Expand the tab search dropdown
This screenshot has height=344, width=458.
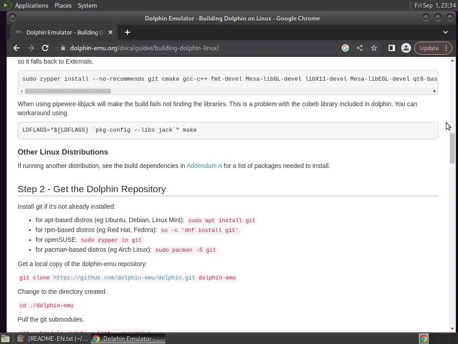(x=445, y=32)
